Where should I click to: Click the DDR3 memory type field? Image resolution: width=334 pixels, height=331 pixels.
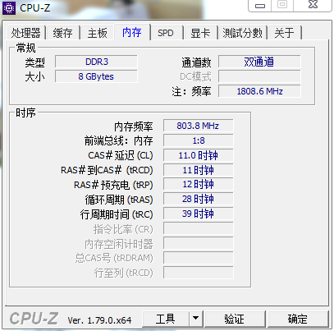tap(96, 62)
